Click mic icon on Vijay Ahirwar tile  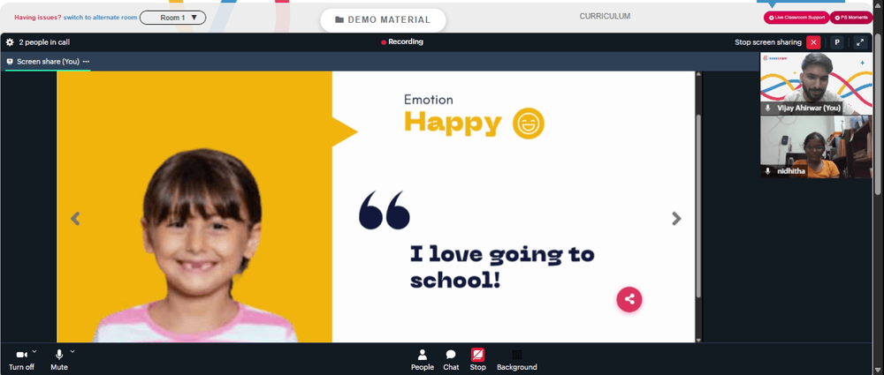[x=767, y=108]
